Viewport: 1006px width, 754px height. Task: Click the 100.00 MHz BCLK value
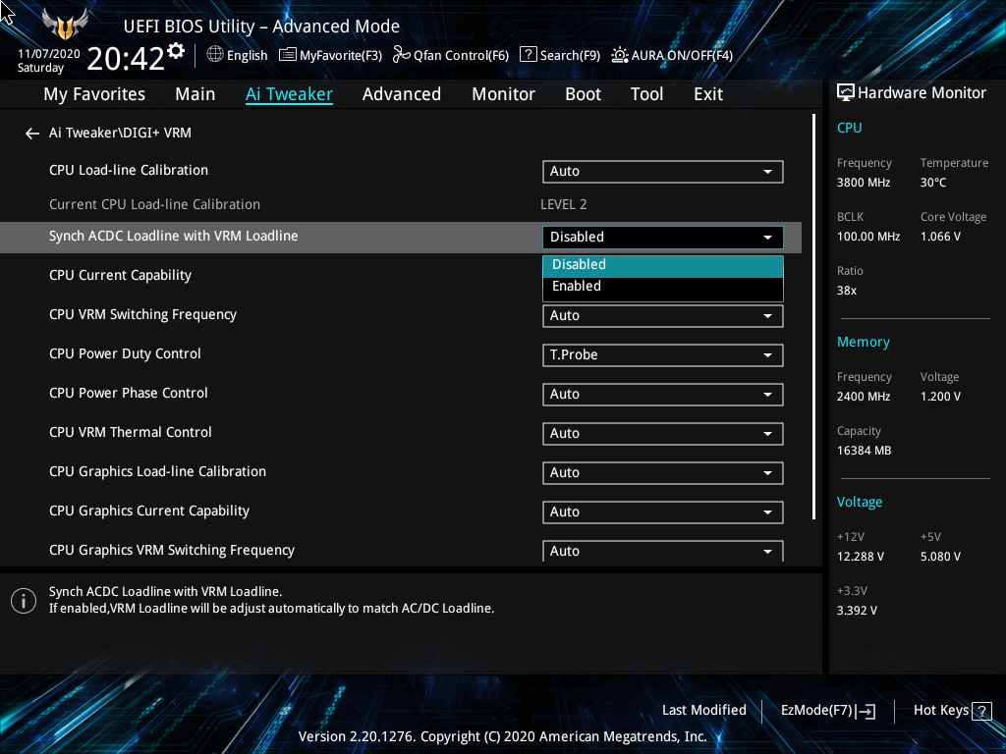[x=868, y=237]
